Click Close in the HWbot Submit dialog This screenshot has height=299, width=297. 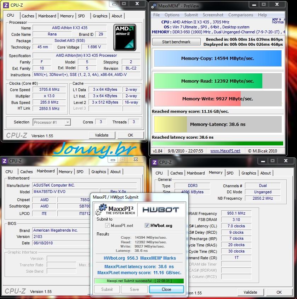[x=166, y=289]
